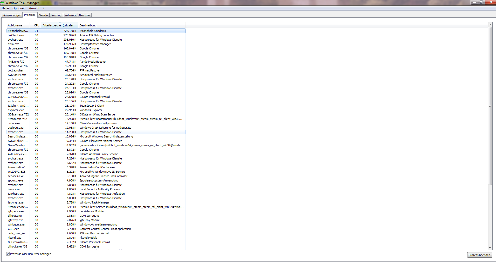The height and width of the screenshot is (262, 496).
Task: Click the vertical scrollbar thumb
Action: (490, 106)
